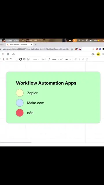Click the line path shape icon
Image resolution: width=104 pixels, height=185 pixels.
tap(49, 59)
